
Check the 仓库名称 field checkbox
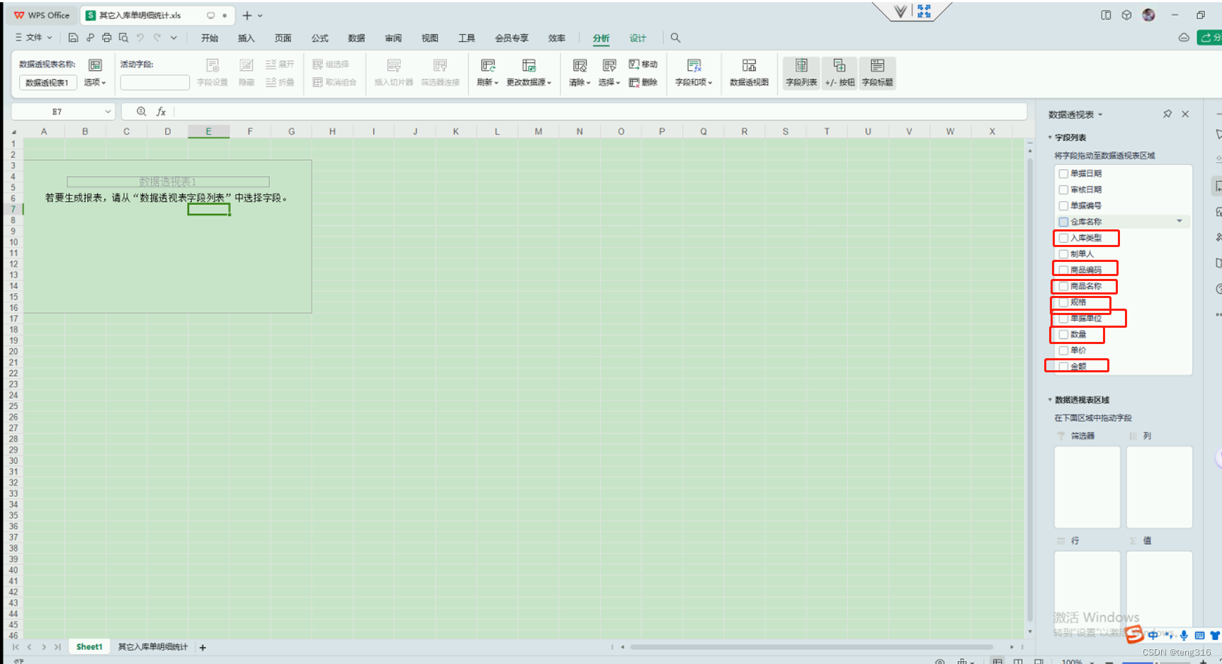[x=1063, y=222]
